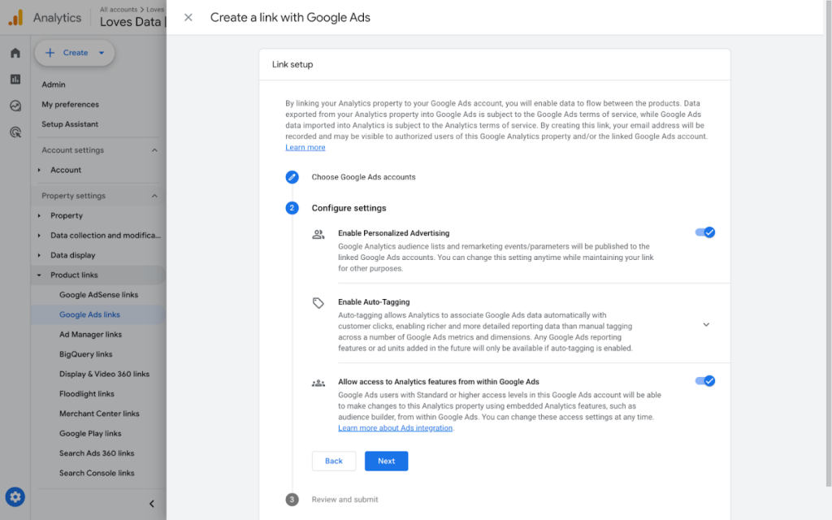
Task: Open the Create dropdown arrow
Action: pos(102,53)
